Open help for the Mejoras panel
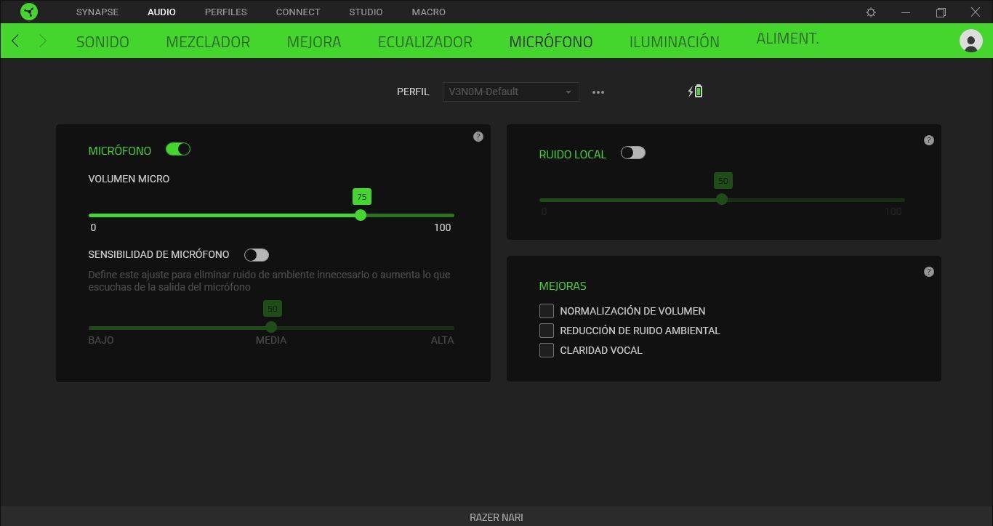The width and height of the screenshot is (993, 526). click(928, 272)
